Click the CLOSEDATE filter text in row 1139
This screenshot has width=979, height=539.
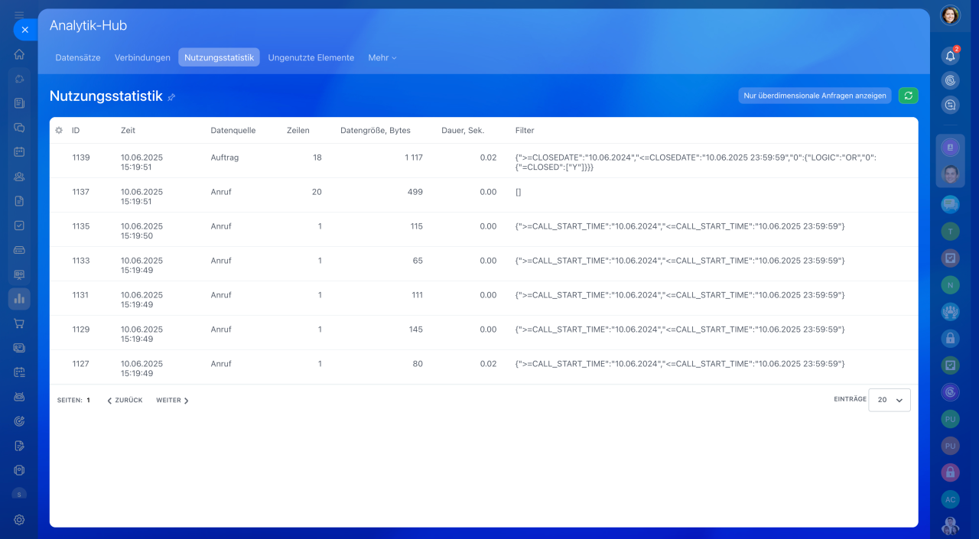tap(695, 162)
